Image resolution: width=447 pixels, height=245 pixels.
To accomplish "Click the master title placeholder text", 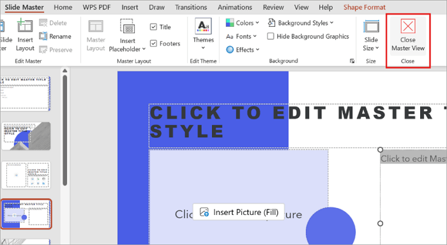I will (298, 122).
